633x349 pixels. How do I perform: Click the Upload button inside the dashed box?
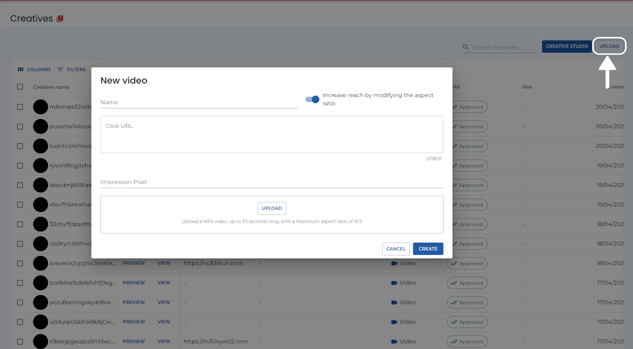coord(272,208)
